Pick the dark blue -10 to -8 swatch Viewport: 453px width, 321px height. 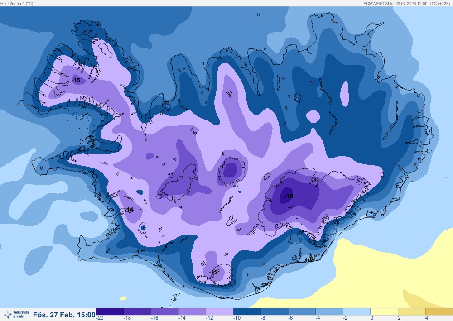pyautogui.click(x=247, y=311)
